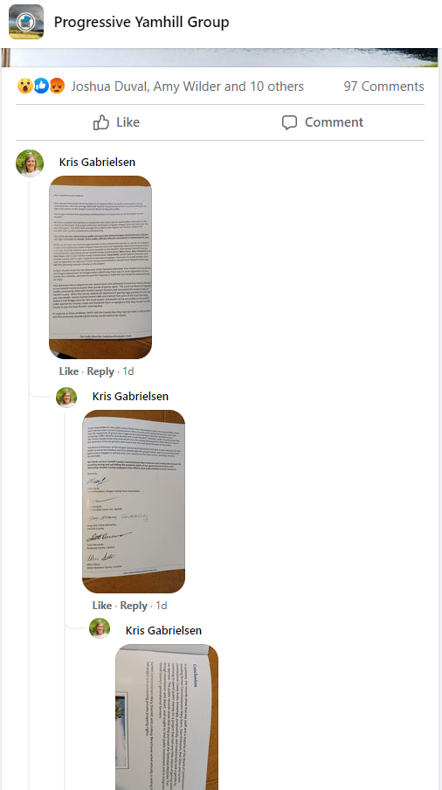Click the speech bubble Comment button
The width and height of the screenshot is (442, 790).
(x=322, y=122)
